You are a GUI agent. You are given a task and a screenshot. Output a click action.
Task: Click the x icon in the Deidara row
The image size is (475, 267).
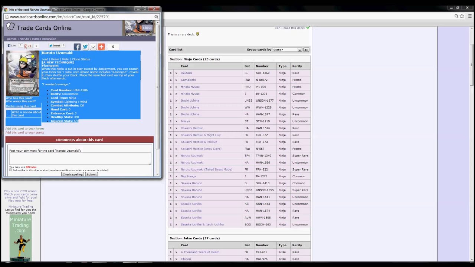[x=176, y=73]
